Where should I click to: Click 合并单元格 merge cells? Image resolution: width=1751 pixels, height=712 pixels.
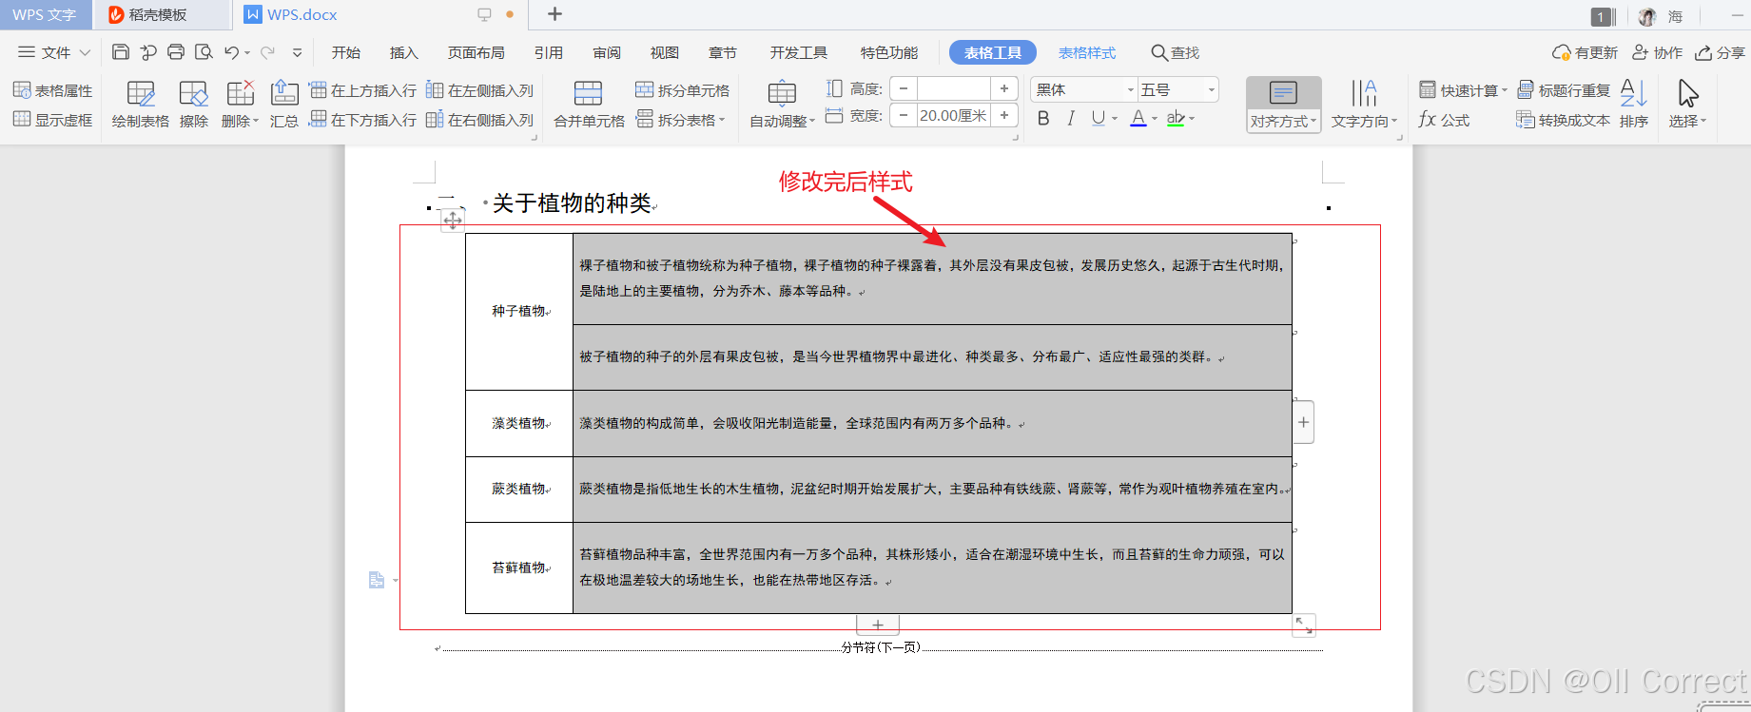(589, 105)
